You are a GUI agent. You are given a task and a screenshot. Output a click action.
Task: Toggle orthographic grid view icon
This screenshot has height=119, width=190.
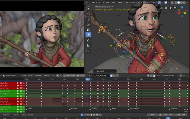coord(161,8)
